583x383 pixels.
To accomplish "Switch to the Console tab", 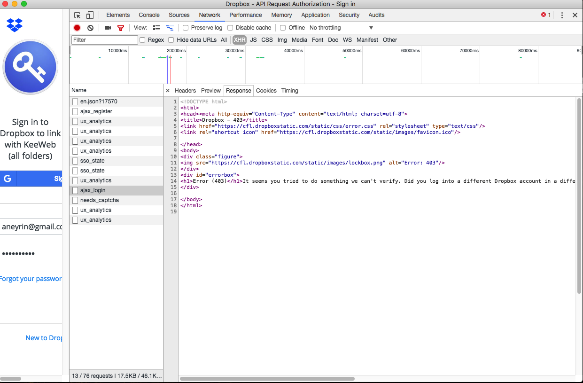I will click(x=149, y=15).
